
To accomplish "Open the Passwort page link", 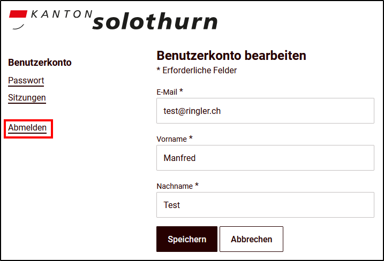I will [x=26, y=80].
